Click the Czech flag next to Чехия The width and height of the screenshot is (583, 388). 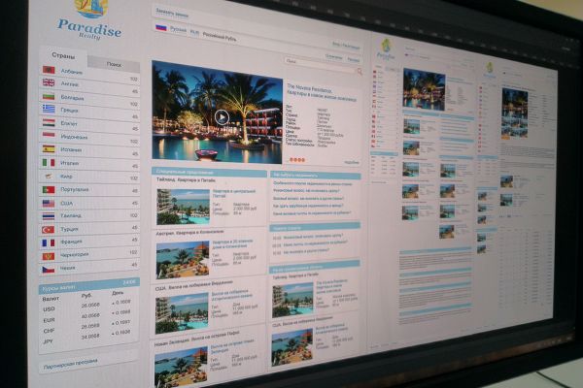point(49,270)
